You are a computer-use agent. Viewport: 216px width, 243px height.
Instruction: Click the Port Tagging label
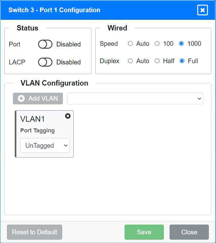pyautogui.click(x=37, y=130)
